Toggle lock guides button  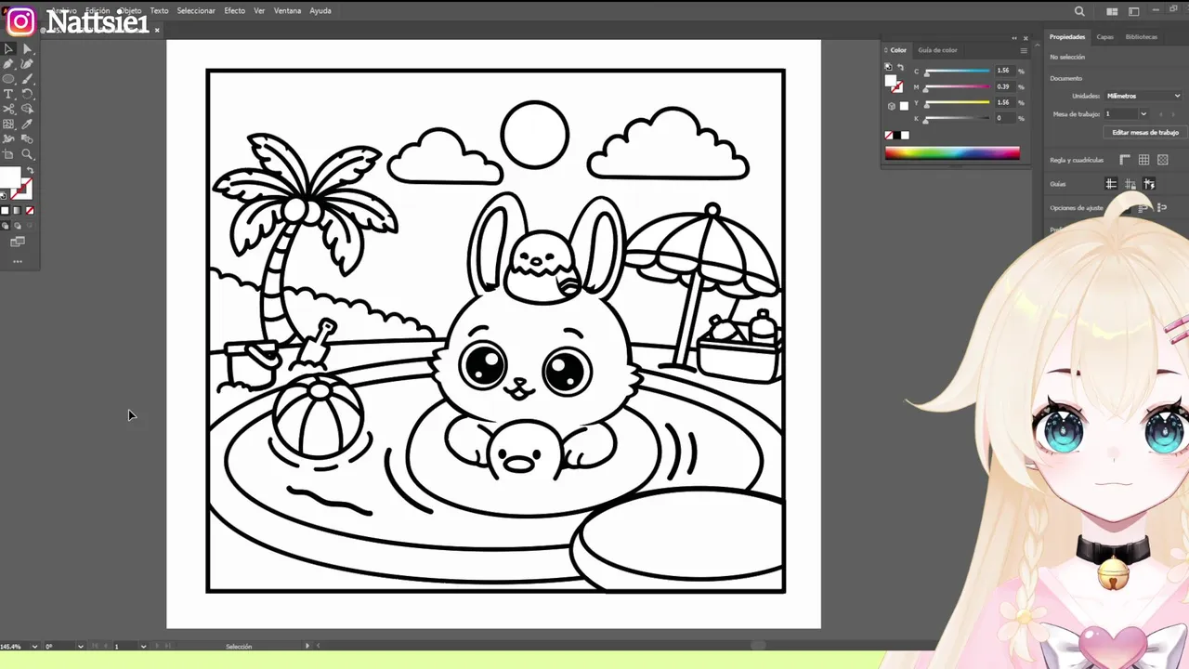tap(1130, 184)
